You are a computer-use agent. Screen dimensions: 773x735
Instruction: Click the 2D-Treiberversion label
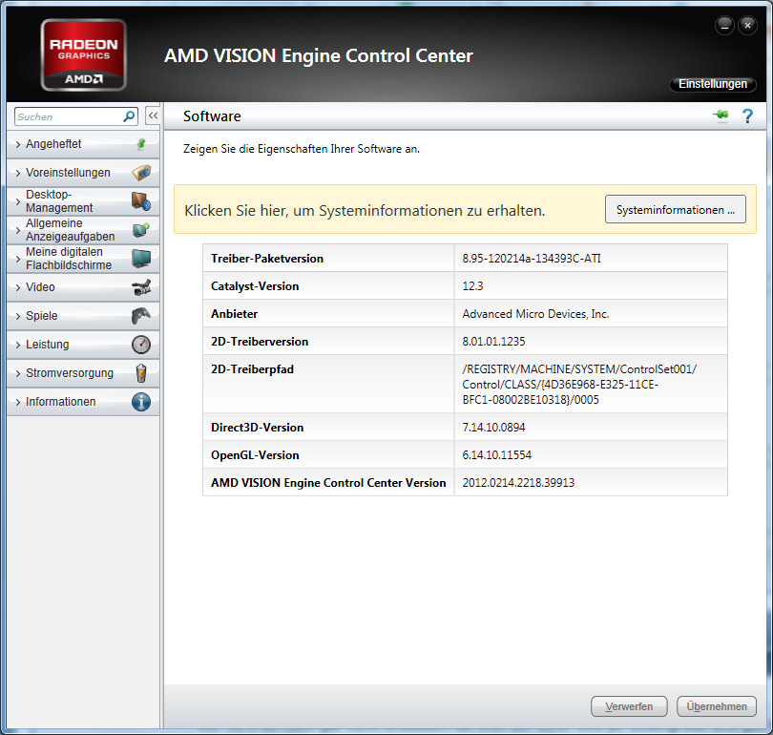[260, 341]
